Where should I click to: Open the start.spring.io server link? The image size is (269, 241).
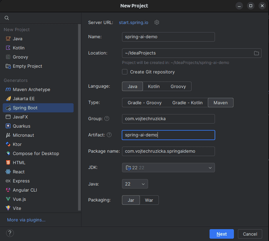[x=133, y=23]
